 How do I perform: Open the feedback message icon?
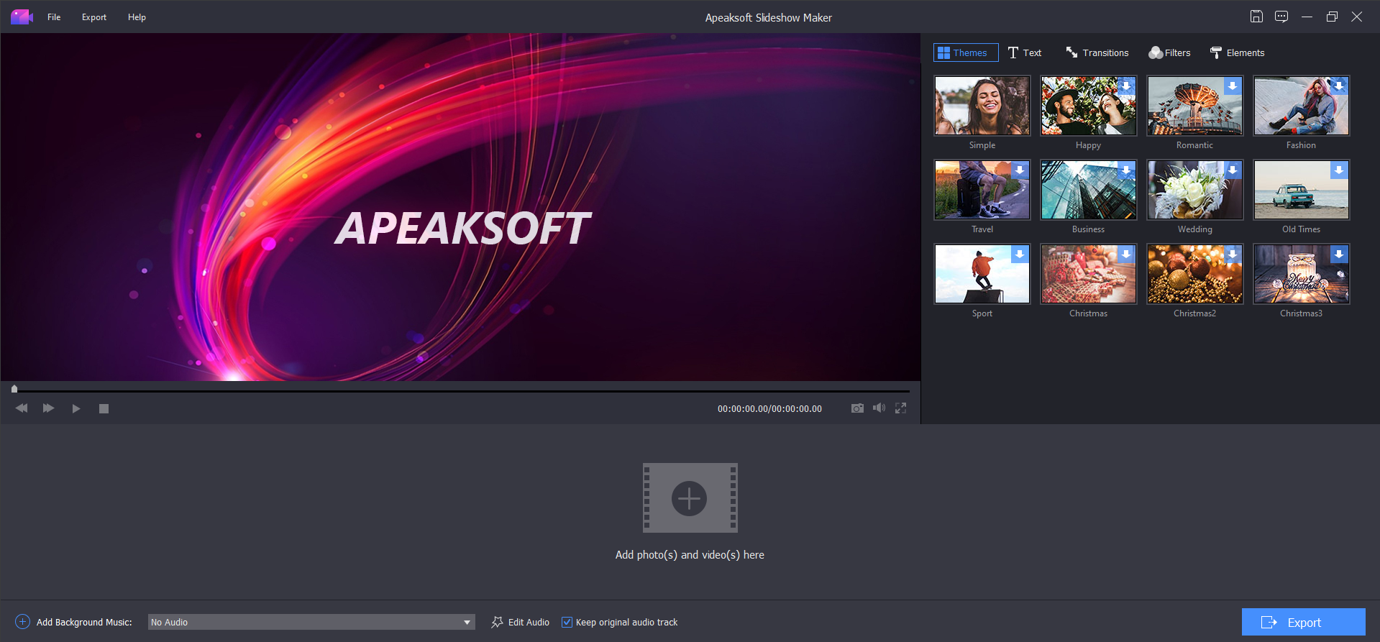pos(1281,17)
